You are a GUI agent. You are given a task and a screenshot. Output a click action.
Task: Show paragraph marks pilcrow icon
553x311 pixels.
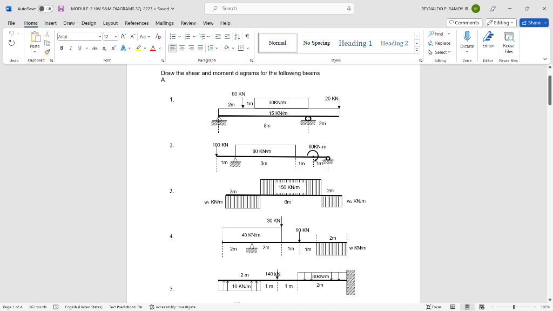coord(247,37)
